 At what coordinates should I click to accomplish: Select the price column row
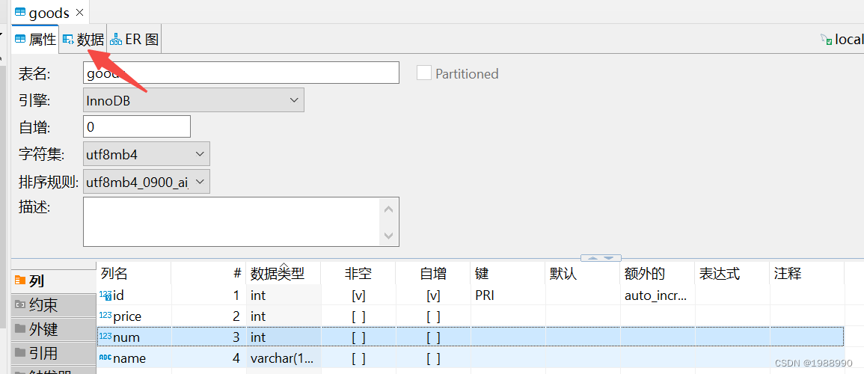[471, 316]
